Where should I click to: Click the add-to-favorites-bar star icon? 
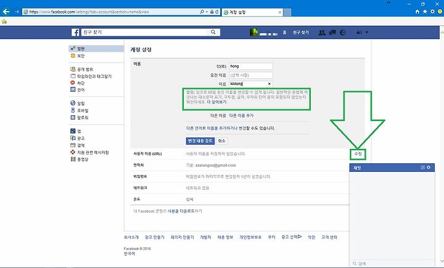tap(4, 22)
